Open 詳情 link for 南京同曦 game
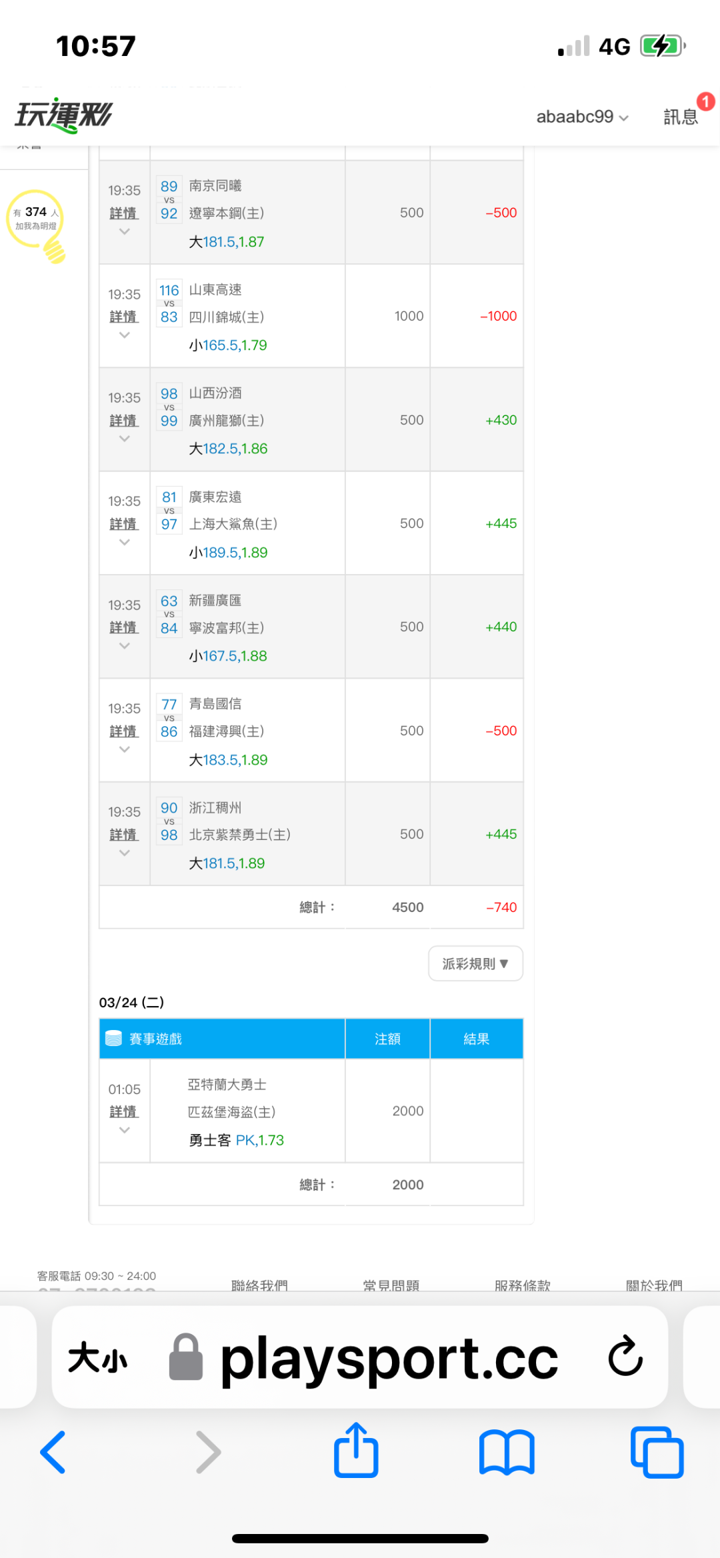This screenshot has width=720, height=1558. [124, 213]
